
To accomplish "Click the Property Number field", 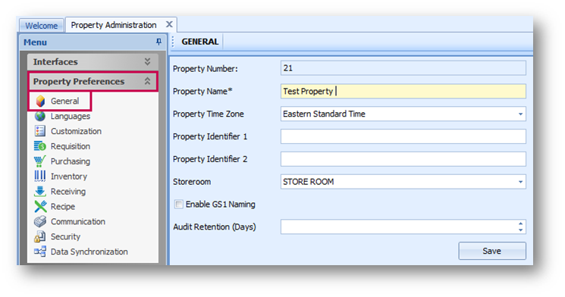I will (403, 68).
